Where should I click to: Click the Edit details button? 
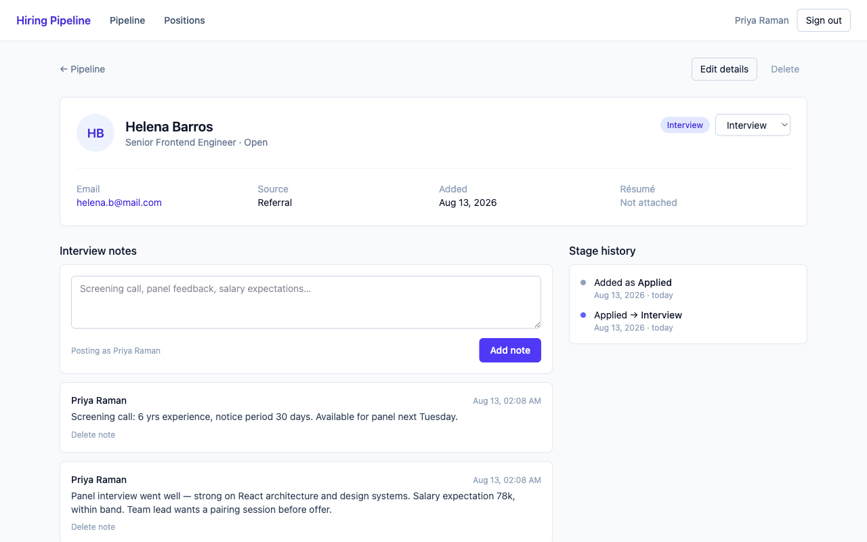(724, 69)
